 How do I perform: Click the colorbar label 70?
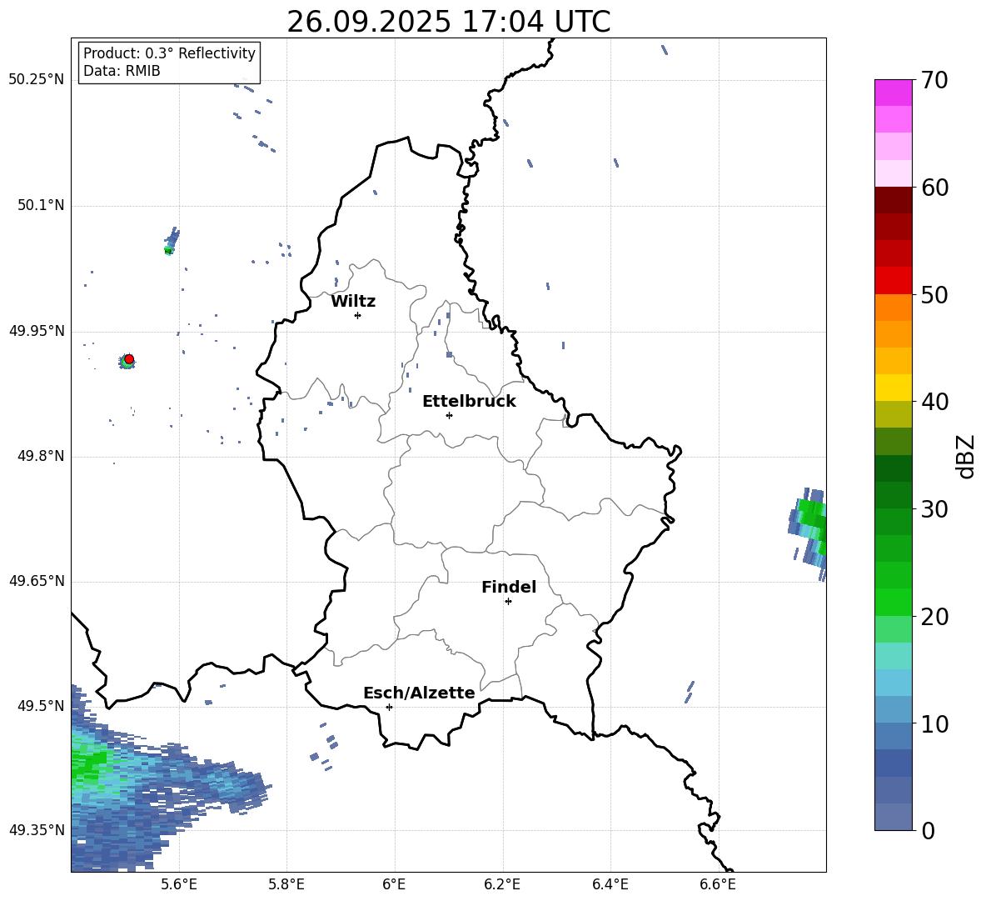tap(934, 81)
